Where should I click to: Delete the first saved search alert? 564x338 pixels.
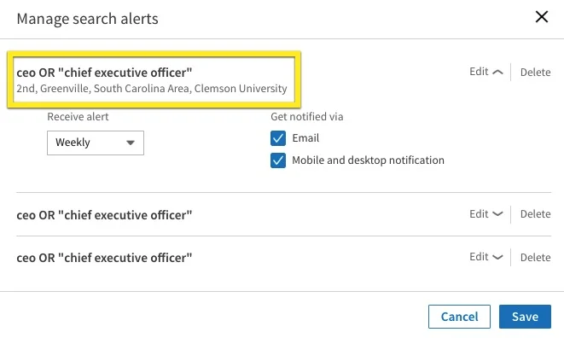pos(535,72)
